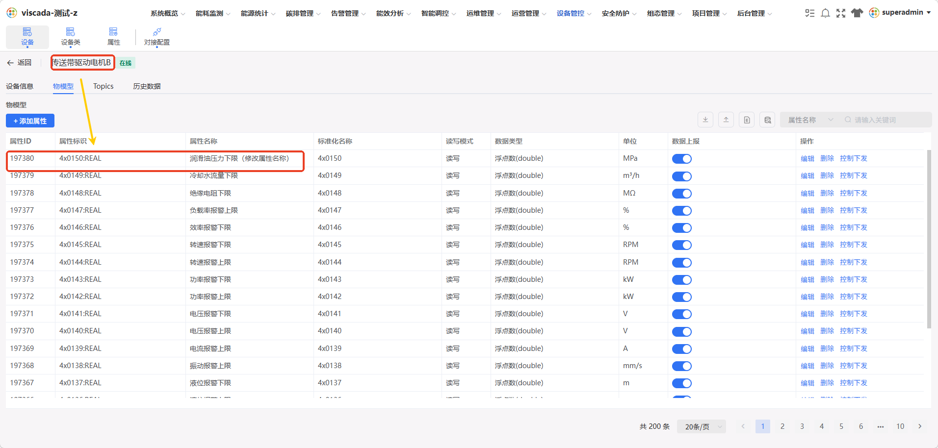Expand the 后台管理 menu
The height and width of the screenshot is (448, 938).
point(755,13)
